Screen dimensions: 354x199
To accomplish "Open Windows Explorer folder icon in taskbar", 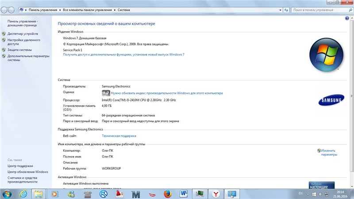I will coord(38,194).
